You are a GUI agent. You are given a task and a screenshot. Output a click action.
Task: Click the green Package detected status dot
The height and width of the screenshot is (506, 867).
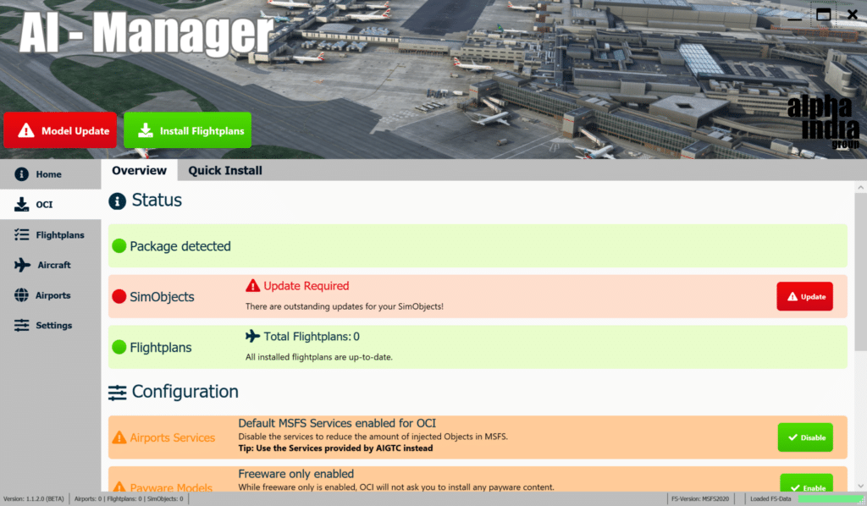point(119,246)
